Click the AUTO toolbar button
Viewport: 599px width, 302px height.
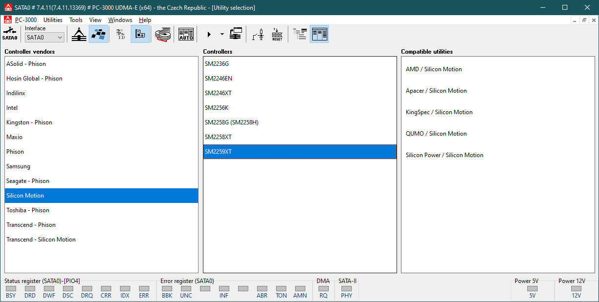pyautogui.click(x=186, y=34)
